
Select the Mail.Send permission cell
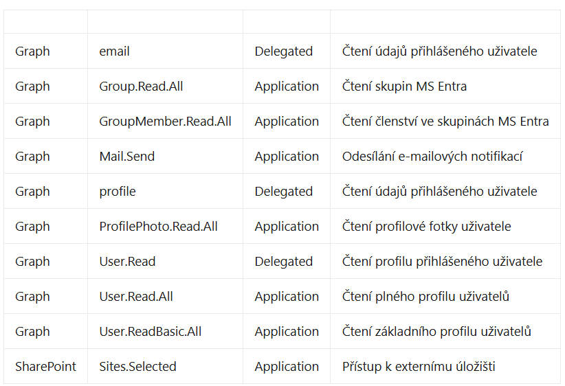(x=127, y=157)
